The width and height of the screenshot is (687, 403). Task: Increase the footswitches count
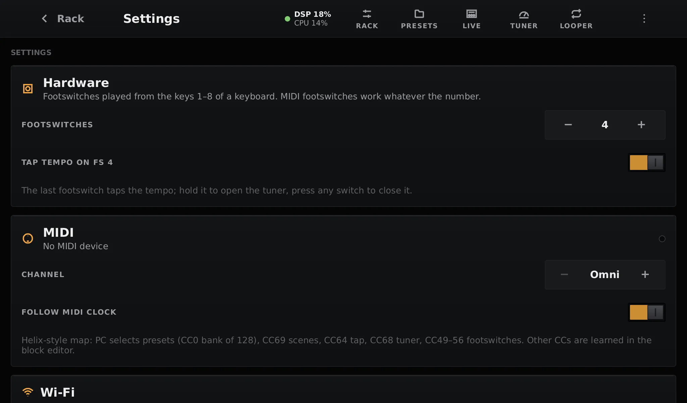tap(641, 125)
